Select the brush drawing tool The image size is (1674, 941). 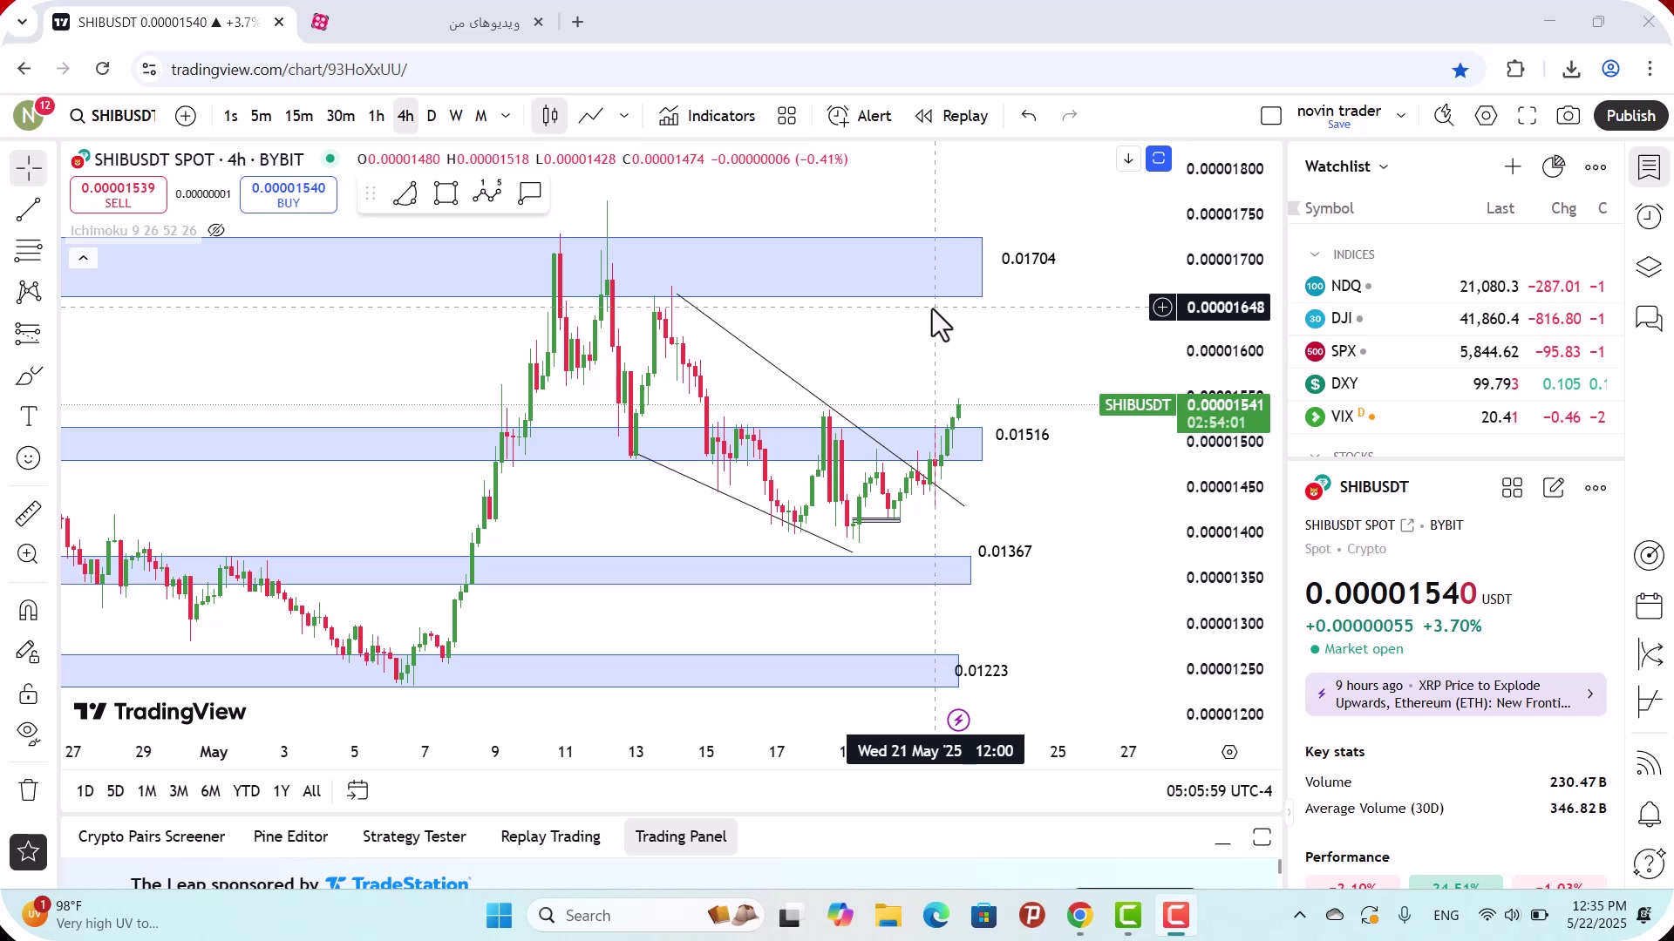click(x=28, y=376)
